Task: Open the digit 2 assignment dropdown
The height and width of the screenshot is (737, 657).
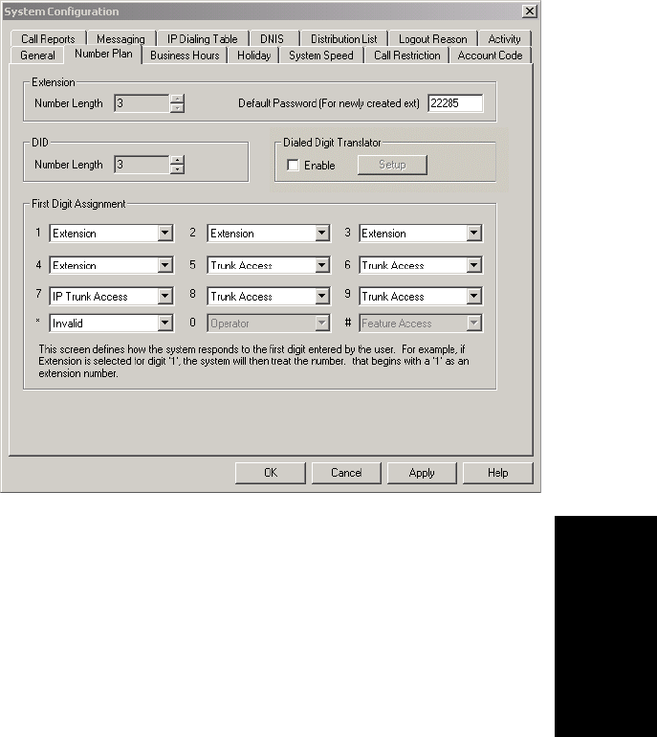Action: coord(321,234)
